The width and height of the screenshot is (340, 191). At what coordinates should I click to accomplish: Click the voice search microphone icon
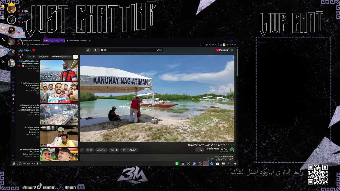click(x=88, y=50)
